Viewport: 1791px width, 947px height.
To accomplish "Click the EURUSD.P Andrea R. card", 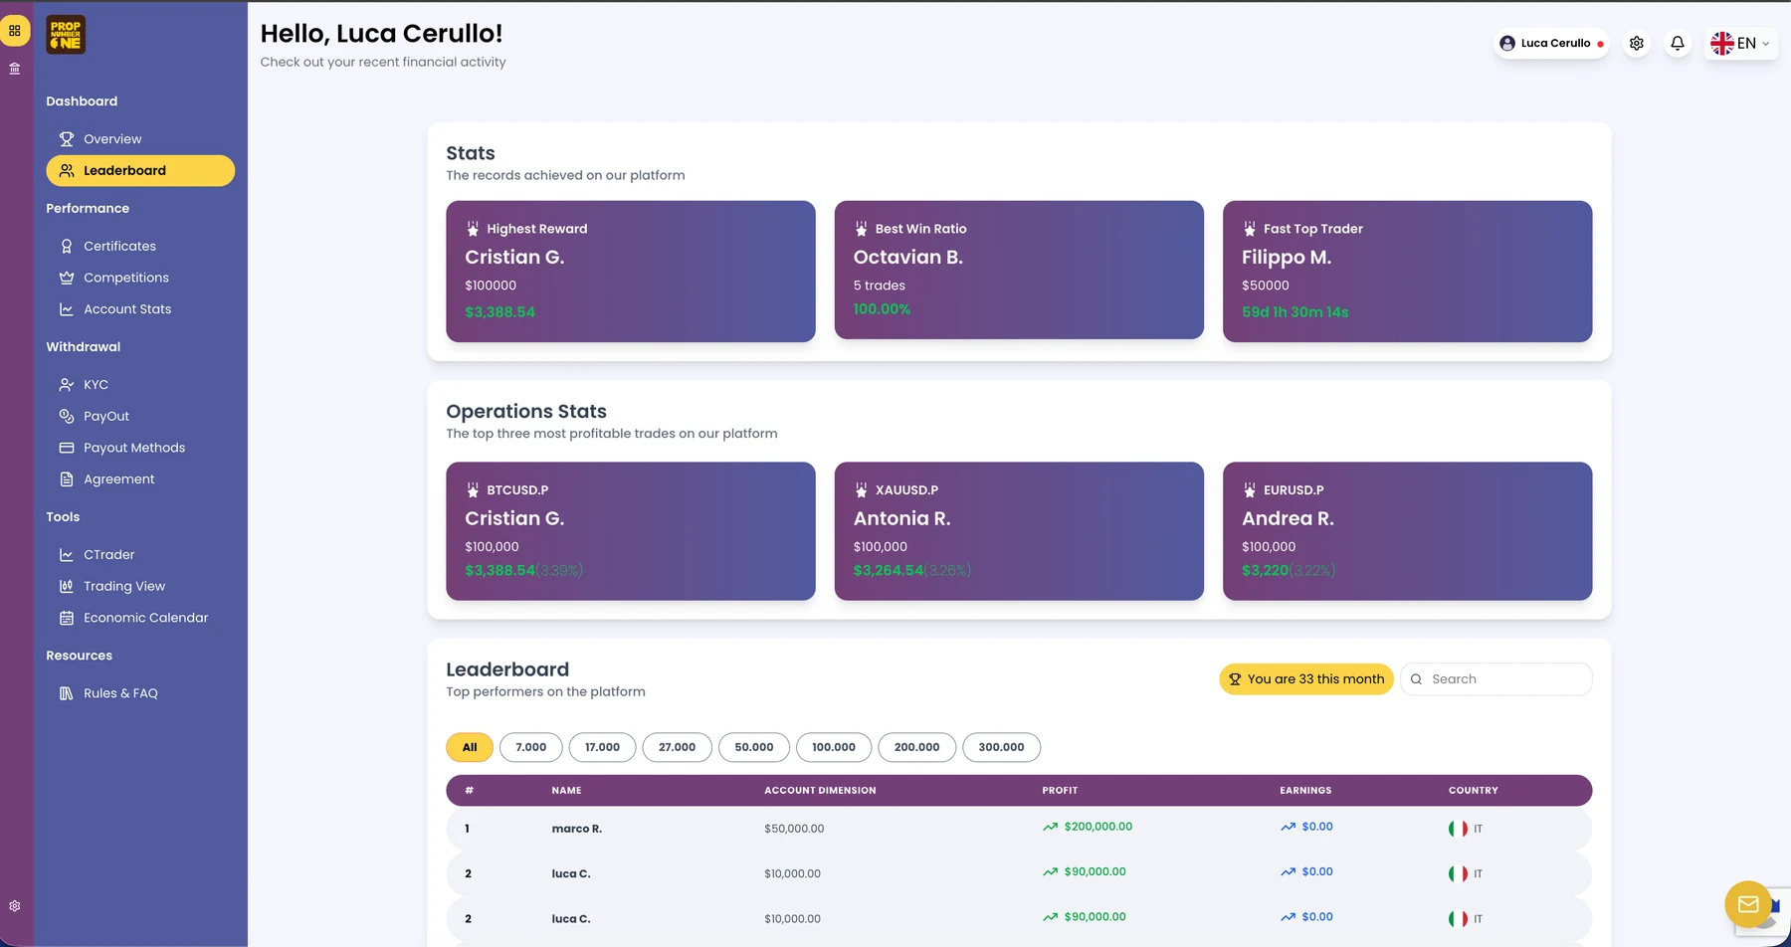I will 1408,531.
